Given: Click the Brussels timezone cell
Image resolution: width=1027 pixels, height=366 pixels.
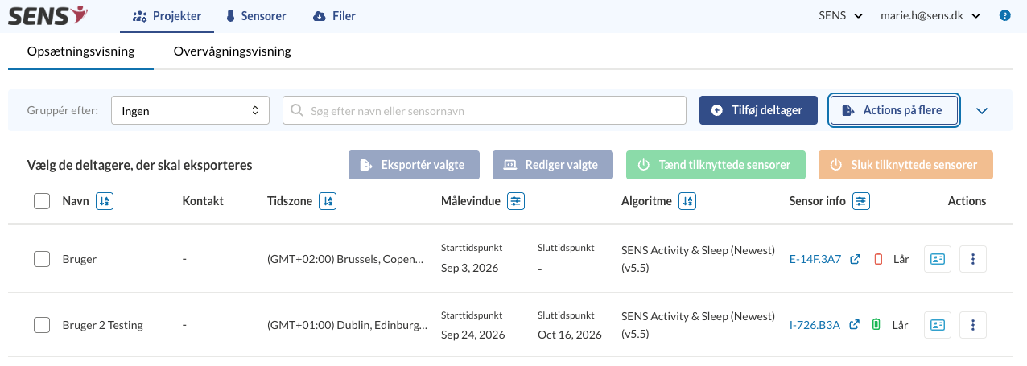Looking at the screenshot, I should point(347,259).
